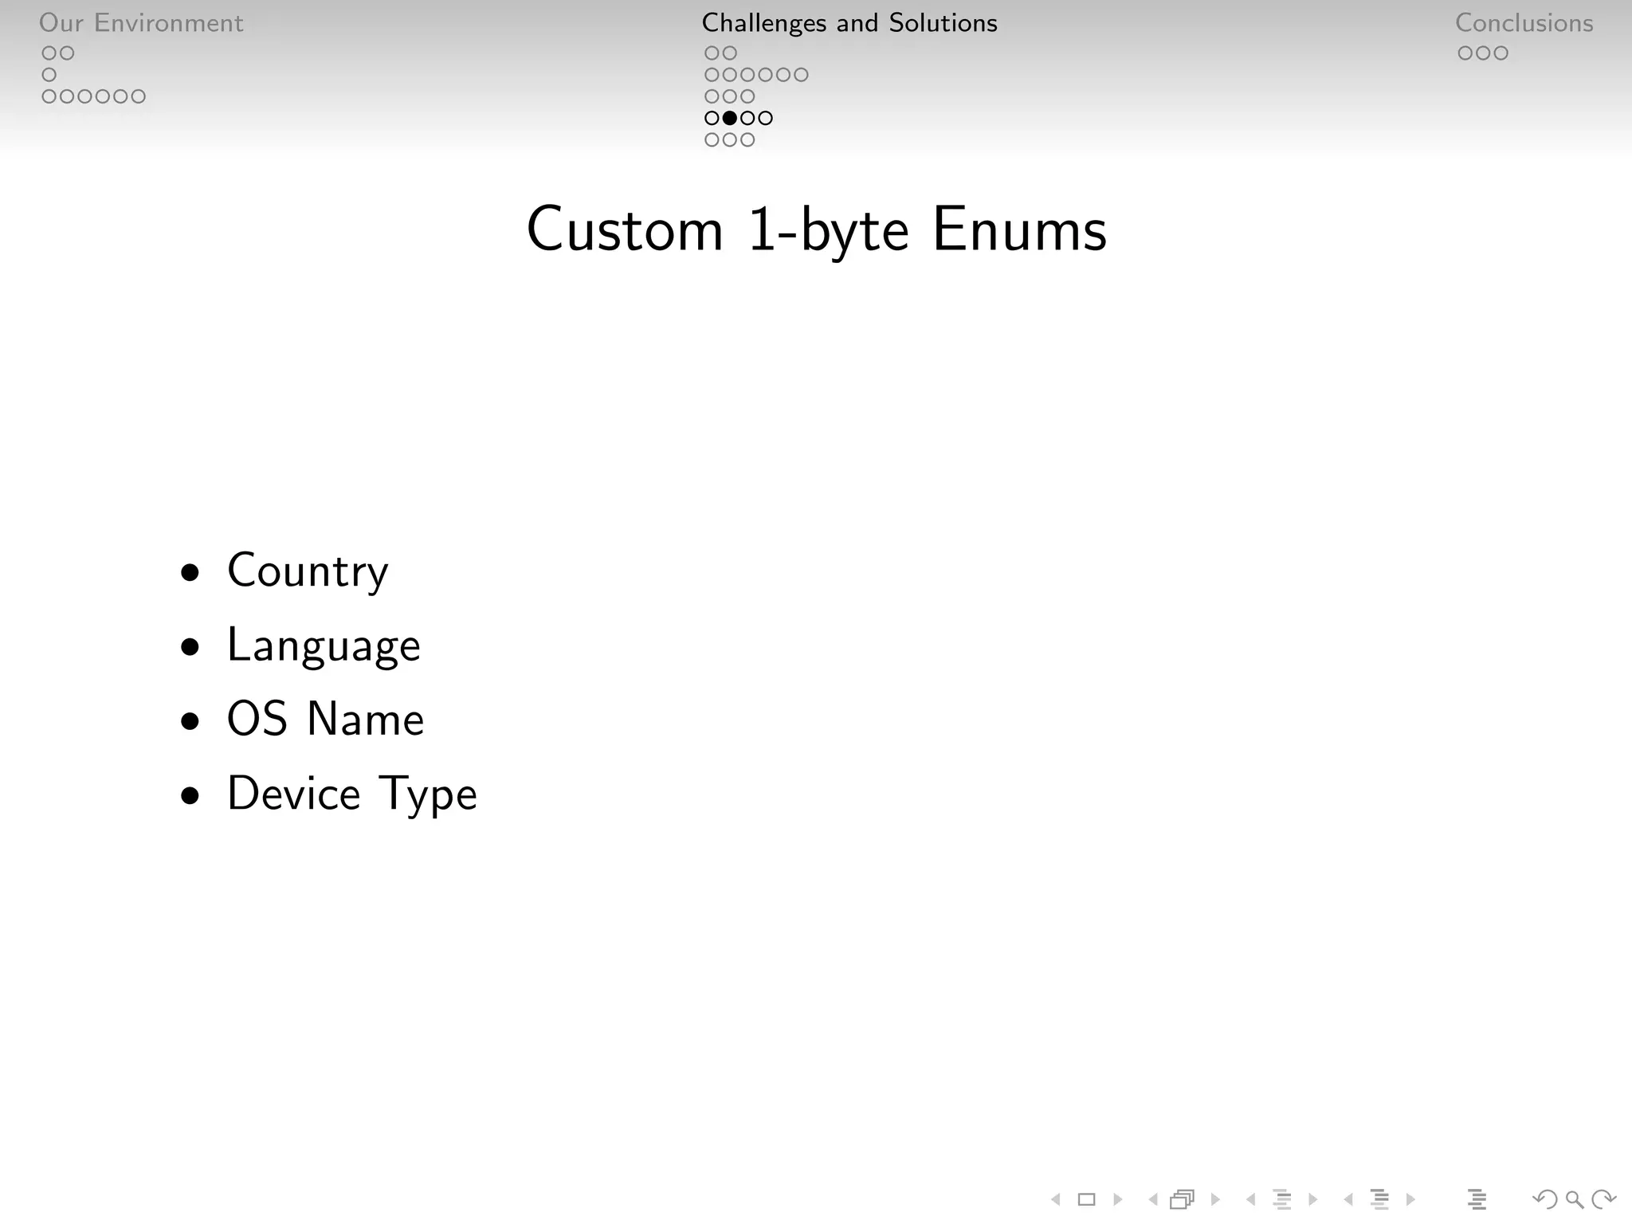Viewport: 1632px width, 1224px height.
Task: Select second dot in Challenges top row
Action: click(x=730, y=53)
